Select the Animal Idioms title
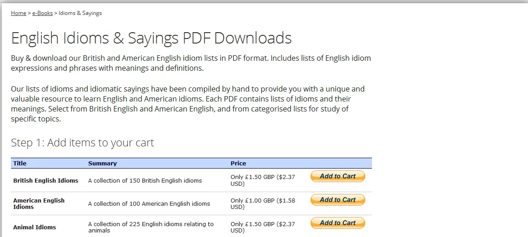This screenshot has width=528, height=237. click(x=35, y=227)
